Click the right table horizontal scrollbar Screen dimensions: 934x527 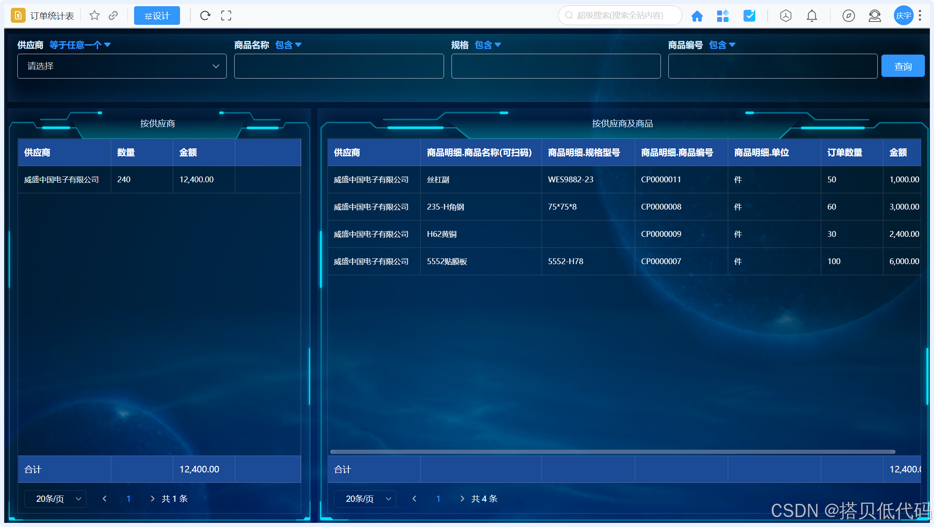612,452
